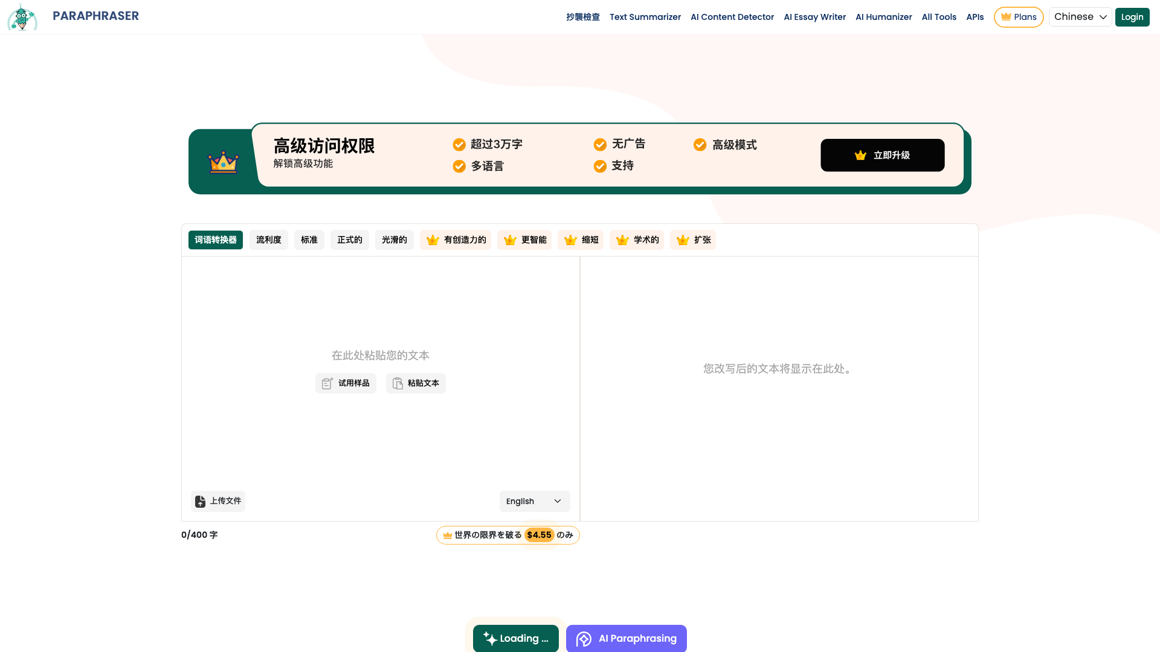The width and height of the screenshot is (1160, 652).
Task: Click the clipboard icon in 粘贴文本
Action: point(398,383)
